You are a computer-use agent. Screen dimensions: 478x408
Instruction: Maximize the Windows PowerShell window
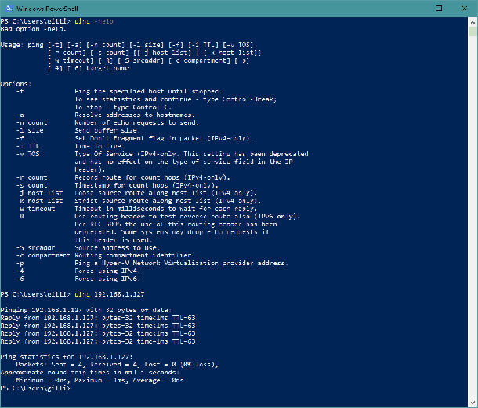[x=439, y=9]
